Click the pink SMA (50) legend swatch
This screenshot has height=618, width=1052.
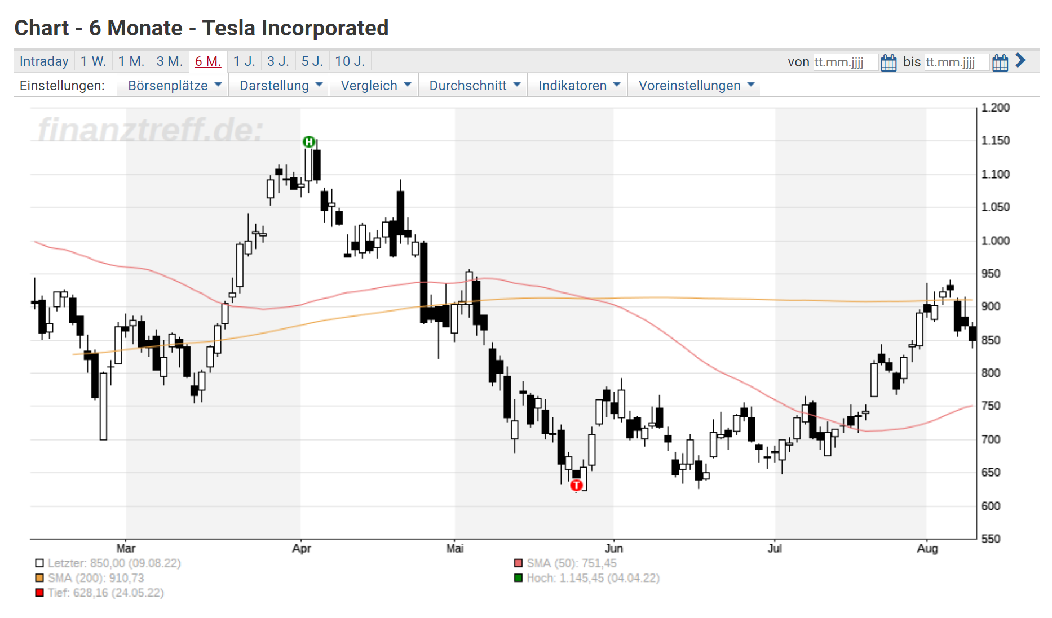point(519,563)
